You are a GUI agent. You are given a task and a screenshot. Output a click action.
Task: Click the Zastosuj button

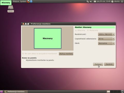[98, 64]
